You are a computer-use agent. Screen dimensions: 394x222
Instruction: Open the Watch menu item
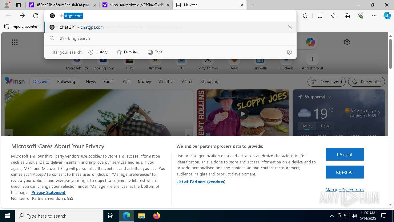pyautogui.click(x=187, y=81)
